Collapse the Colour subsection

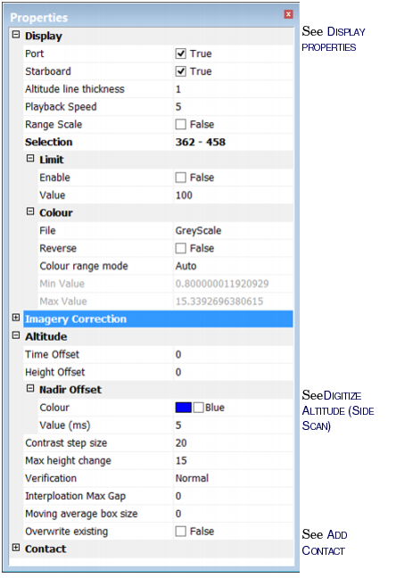30,212
